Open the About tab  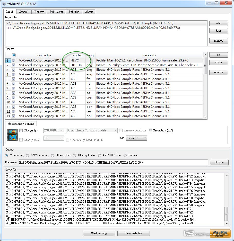coord(89,12)
